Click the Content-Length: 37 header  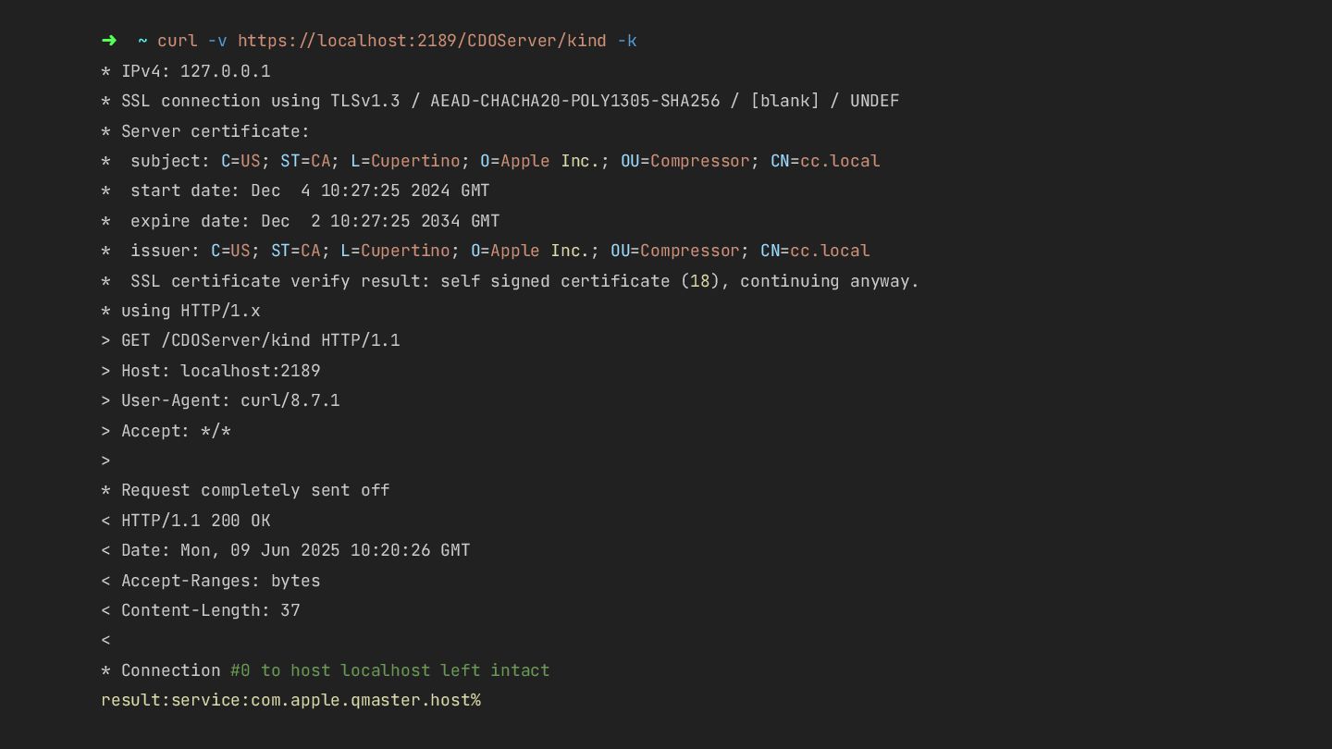[x=210, y=610]
